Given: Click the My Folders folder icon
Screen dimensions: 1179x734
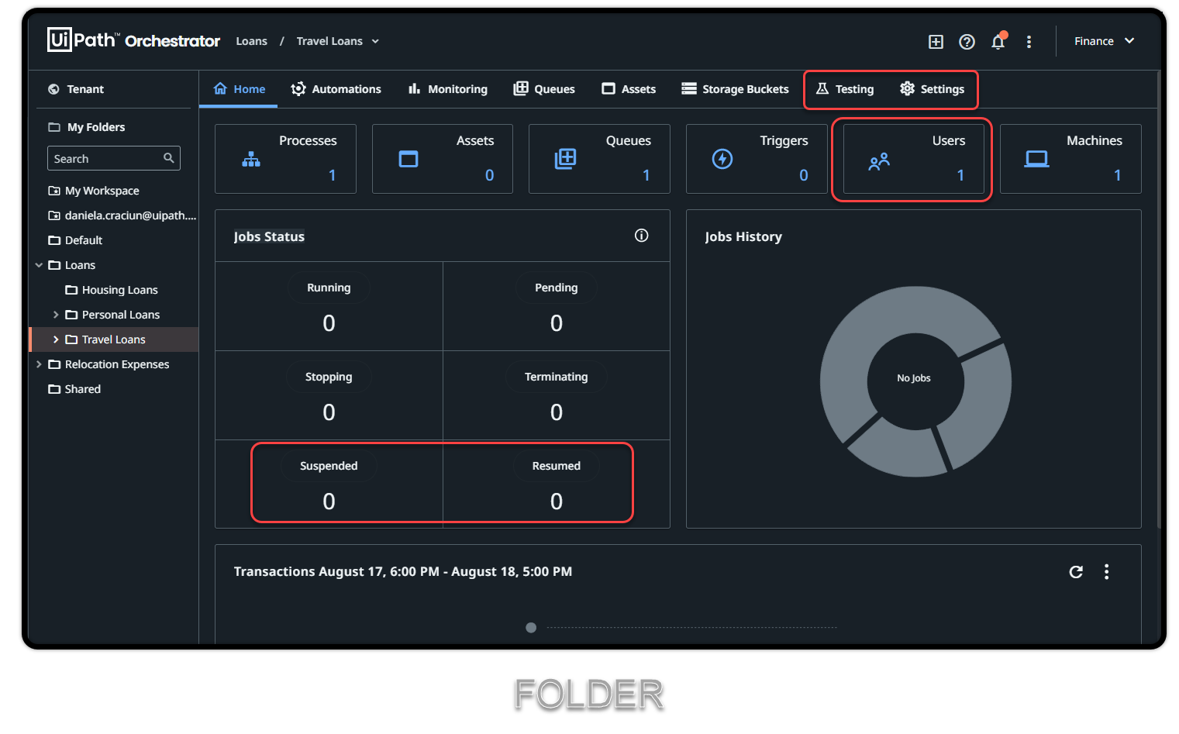Looking at the screenshot, I should 54,127.
